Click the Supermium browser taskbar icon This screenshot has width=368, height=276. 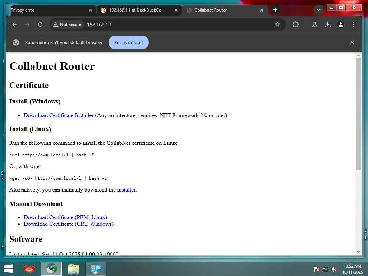click(x=51, y=269)
